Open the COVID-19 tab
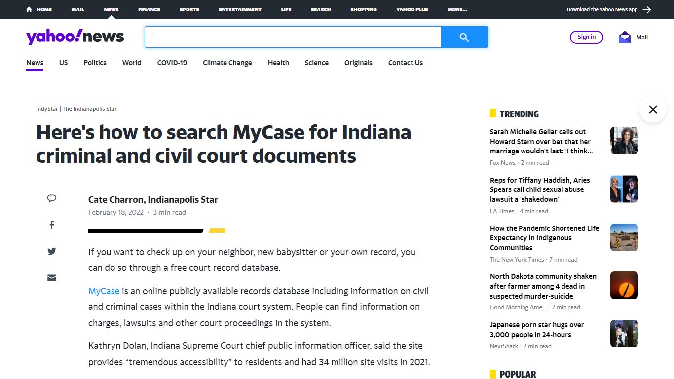Viewport: 674px width, 379px height. click(172, 63)
